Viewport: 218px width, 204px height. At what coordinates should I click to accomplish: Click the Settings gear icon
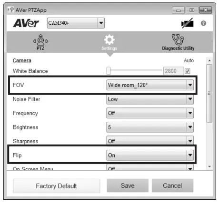coord(109,39)
